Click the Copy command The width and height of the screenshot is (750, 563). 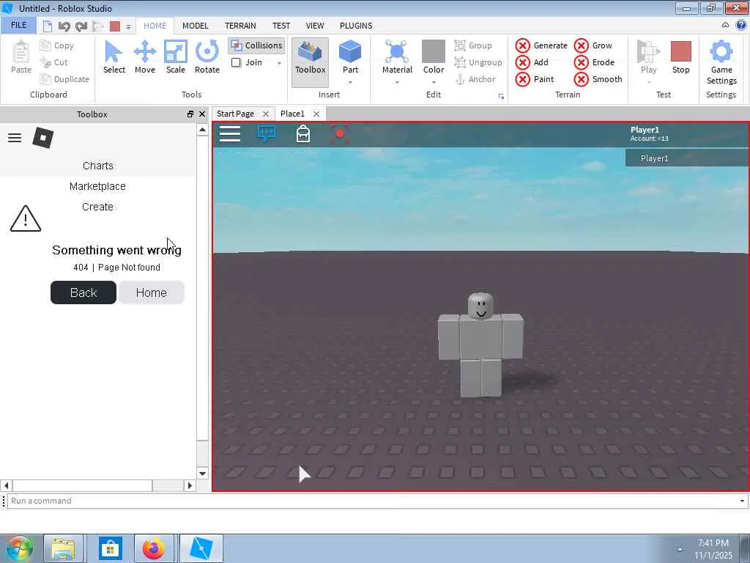click(57, 45)
